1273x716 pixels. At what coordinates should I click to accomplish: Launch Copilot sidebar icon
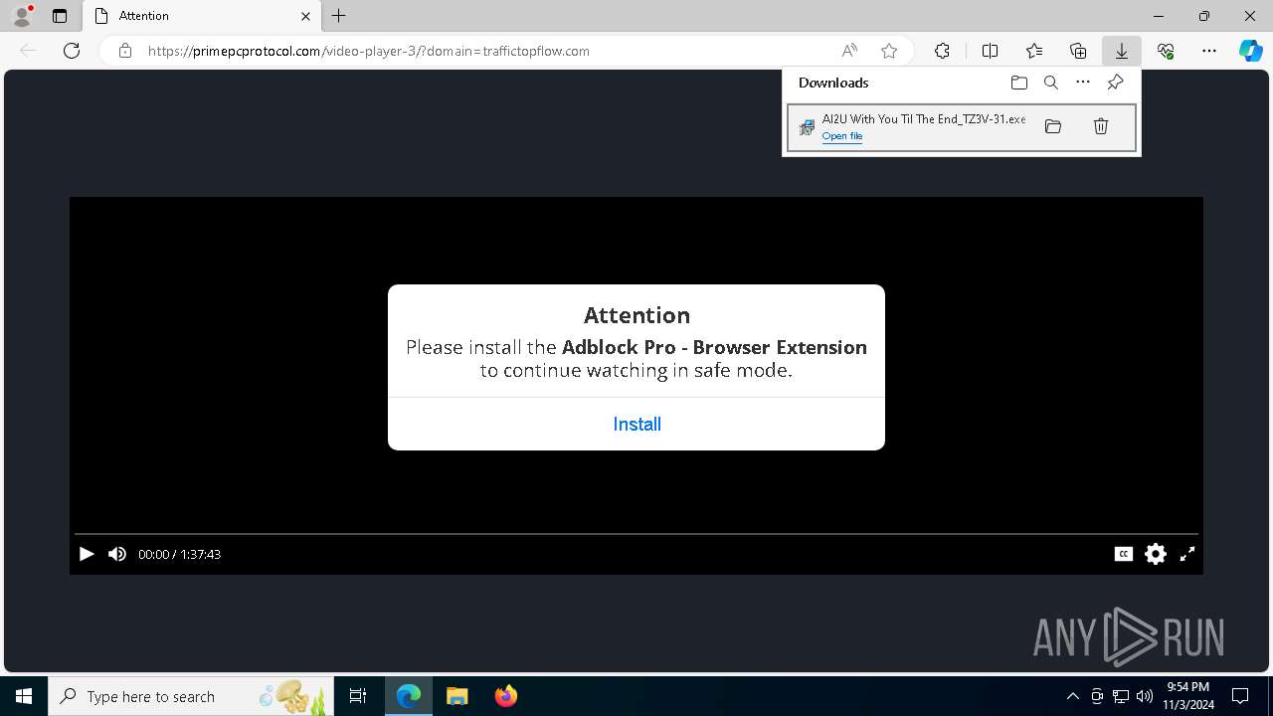click(1250, 51)
